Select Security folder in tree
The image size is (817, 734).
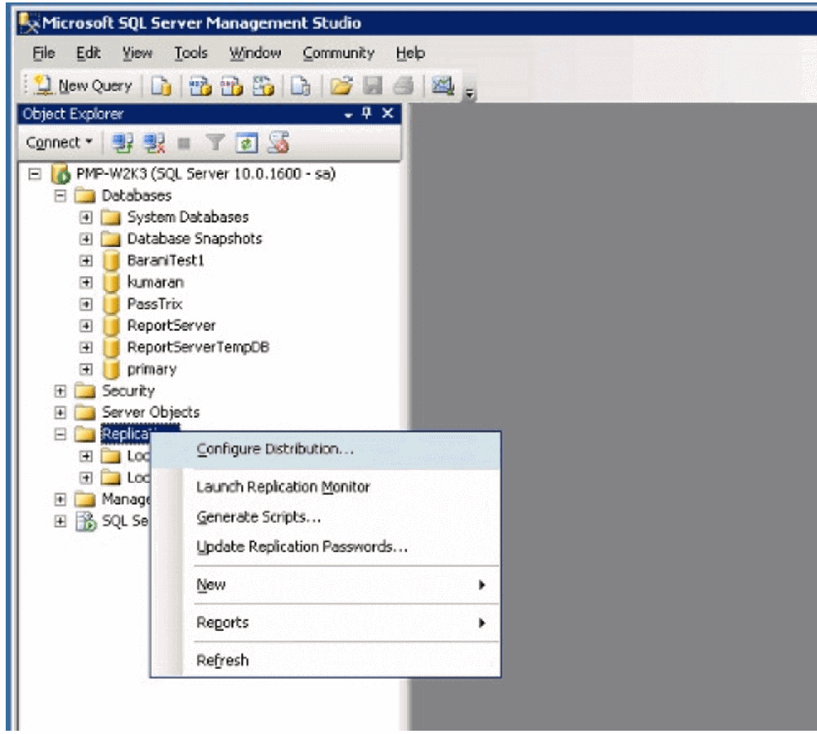pos(128,391)
